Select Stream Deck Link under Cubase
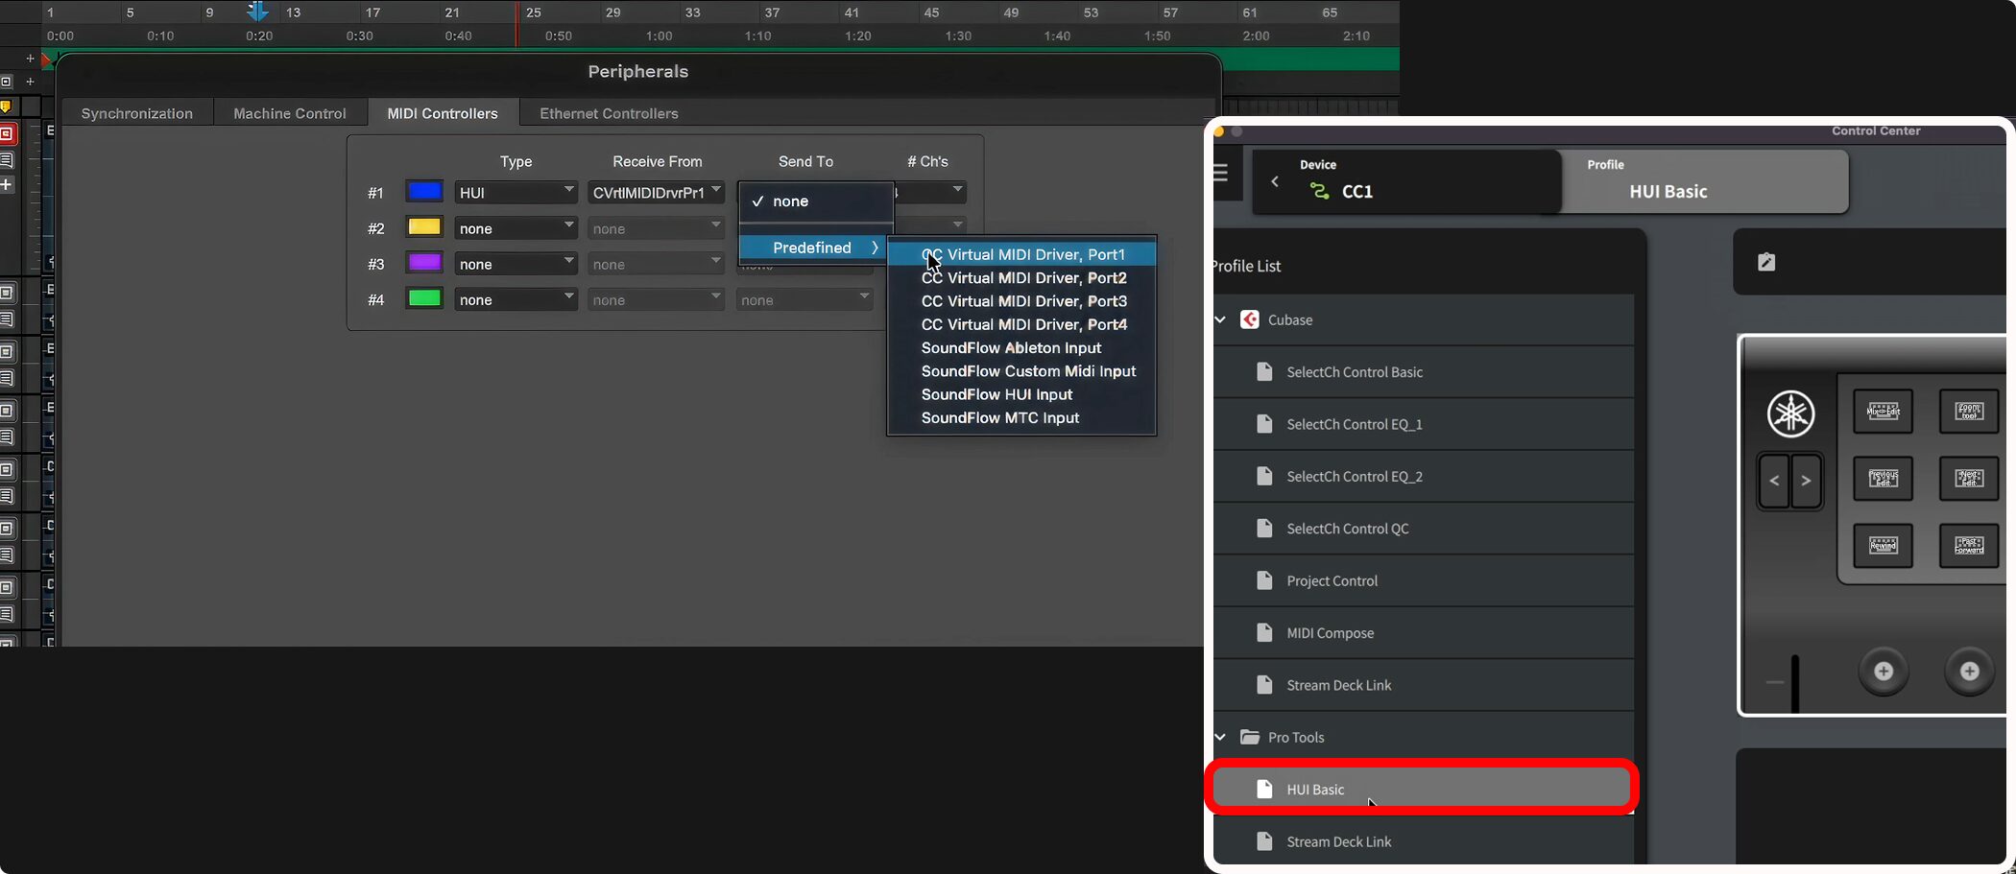2016x874 pixels. 1424,685
